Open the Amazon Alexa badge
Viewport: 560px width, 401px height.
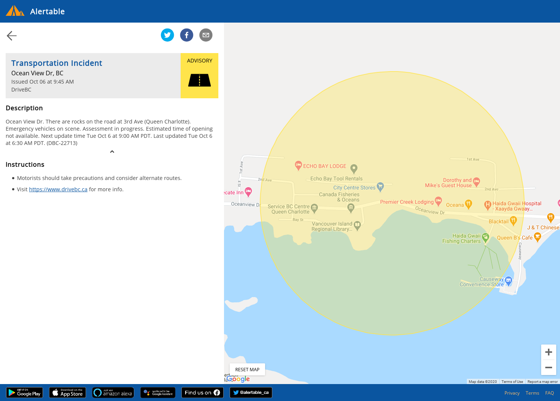pyautogui.click(x=113, y=392)
